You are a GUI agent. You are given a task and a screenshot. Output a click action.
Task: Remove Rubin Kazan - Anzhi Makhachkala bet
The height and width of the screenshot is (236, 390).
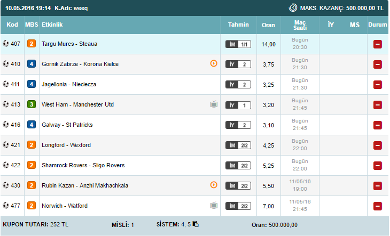tap(377, 186)
